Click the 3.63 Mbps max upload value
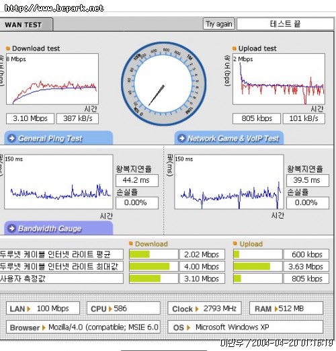 (306, 266)
